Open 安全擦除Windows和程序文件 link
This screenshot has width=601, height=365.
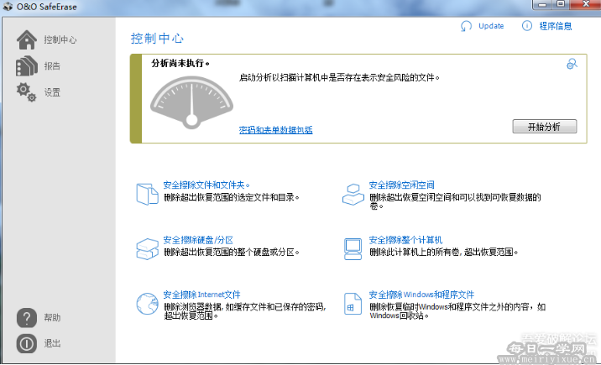point(421,295)
